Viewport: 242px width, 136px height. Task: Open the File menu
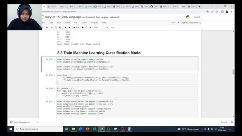click(44, 23)
